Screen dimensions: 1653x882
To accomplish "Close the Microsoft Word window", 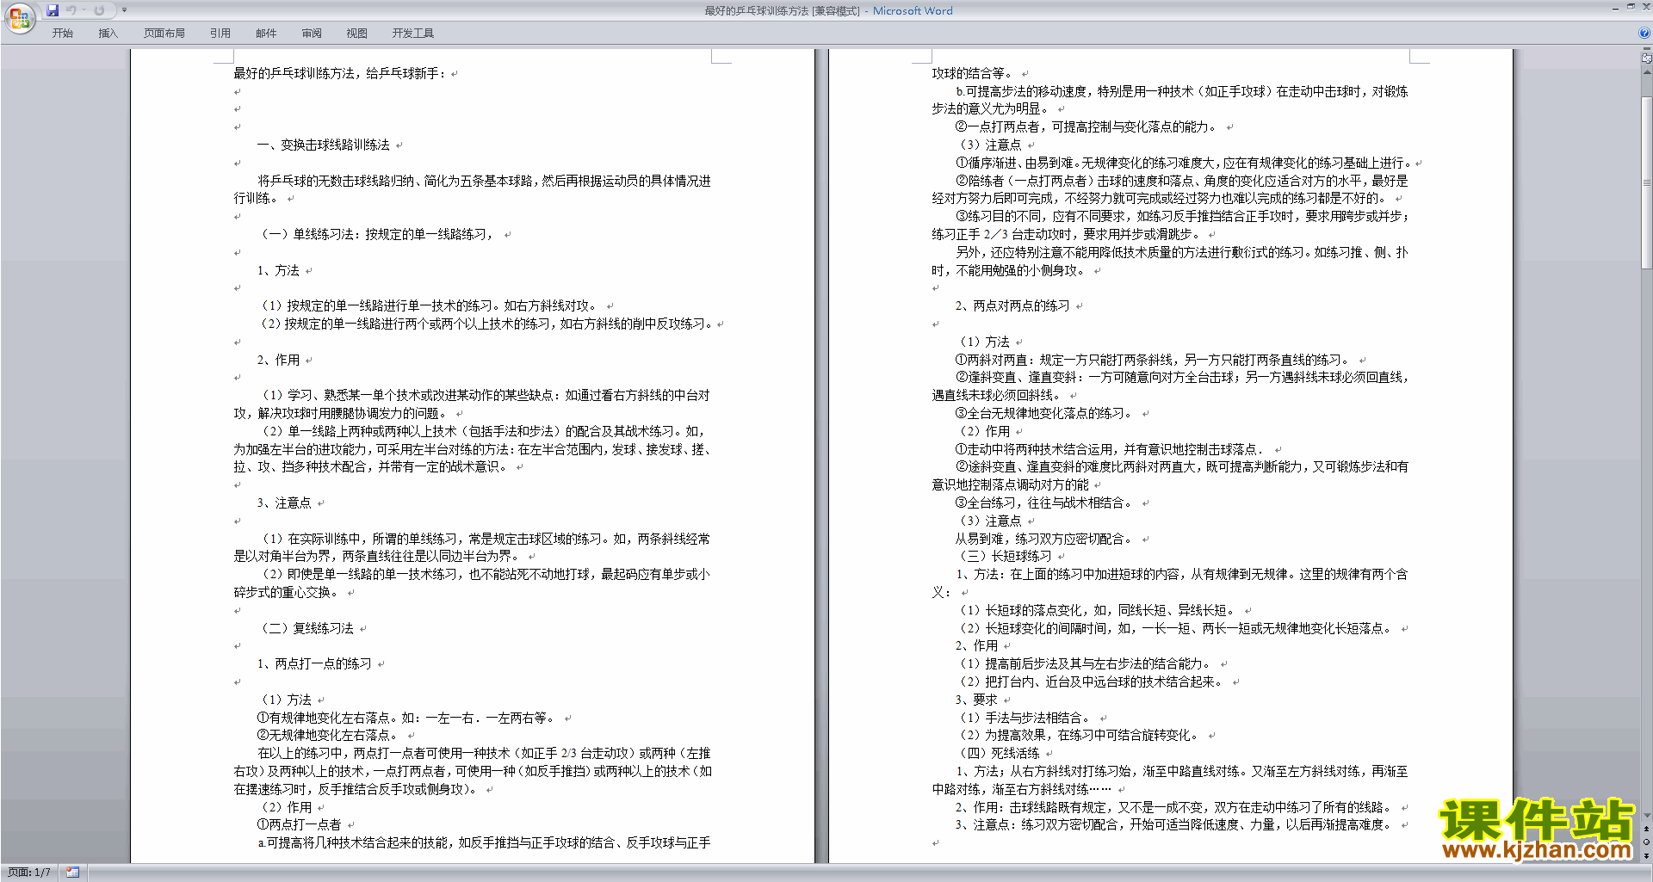I will pyautogui.click(x=1645, y=8).
